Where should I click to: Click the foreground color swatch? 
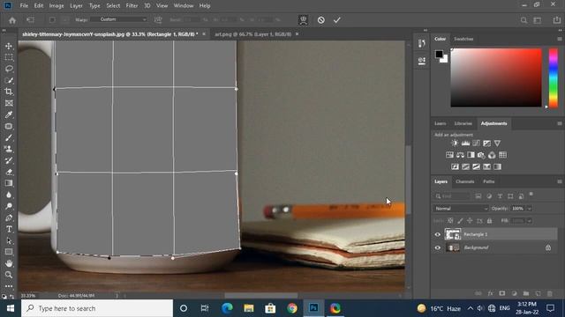click(x=439, y=55)
